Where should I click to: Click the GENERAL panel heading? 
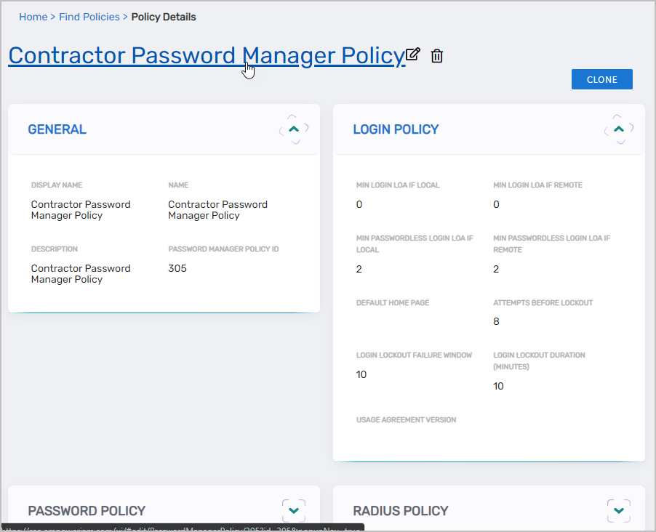[57, 129]
